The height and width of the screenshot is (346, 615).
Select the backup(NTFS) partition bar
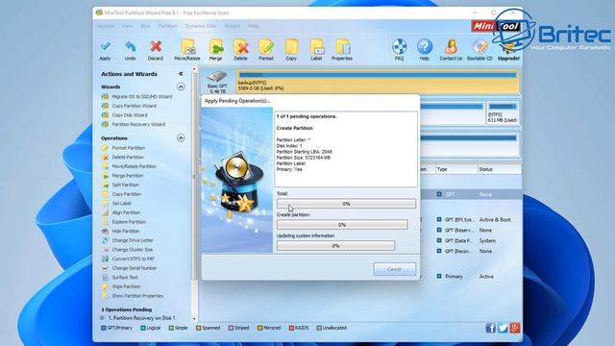pyautogui.click(x=378, y=82)
